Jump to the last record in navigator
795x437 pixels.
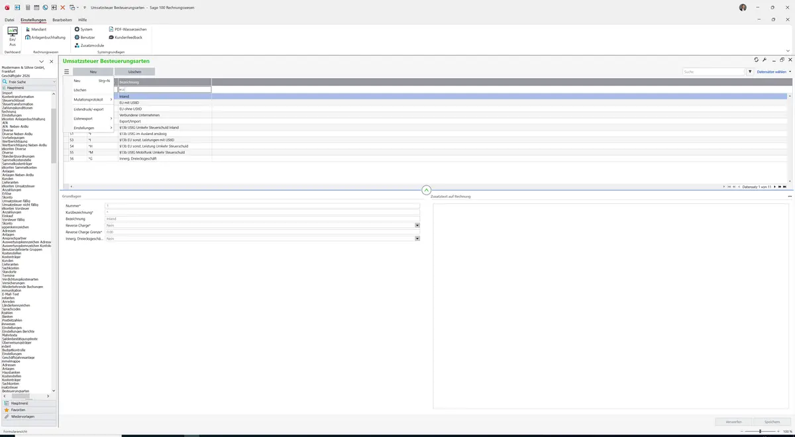pos(785,187)
